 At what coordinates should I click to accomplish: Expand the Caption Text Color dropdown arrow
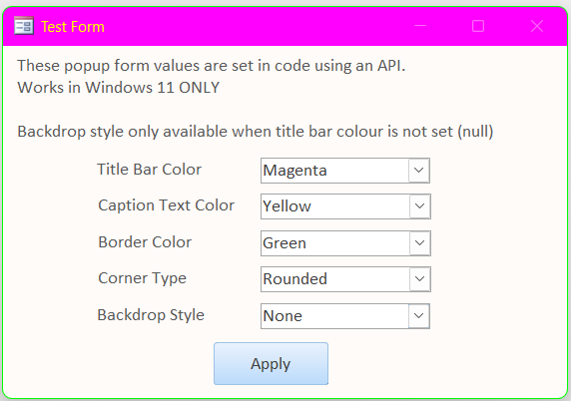click(x=419, y=206)
